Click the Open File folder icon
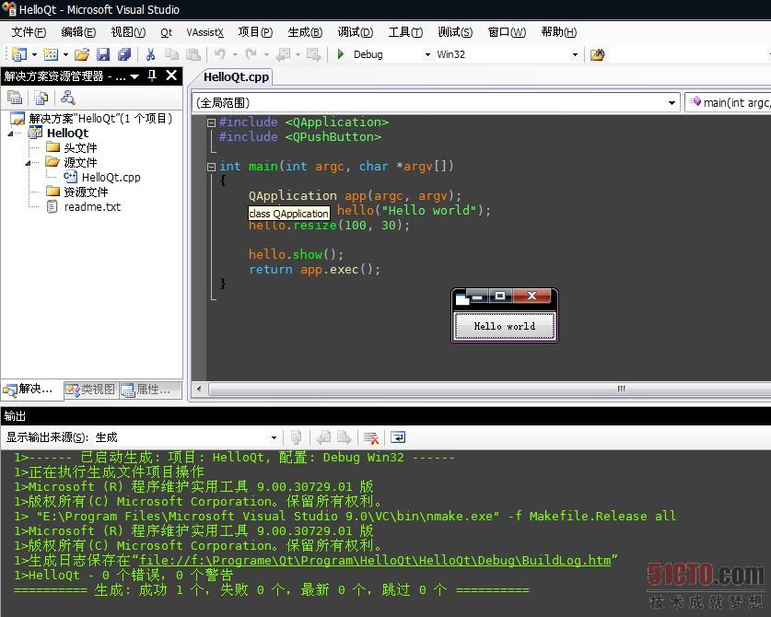This screenshot has width=771, height=617. pyautogui.click(x=82, y=54)
